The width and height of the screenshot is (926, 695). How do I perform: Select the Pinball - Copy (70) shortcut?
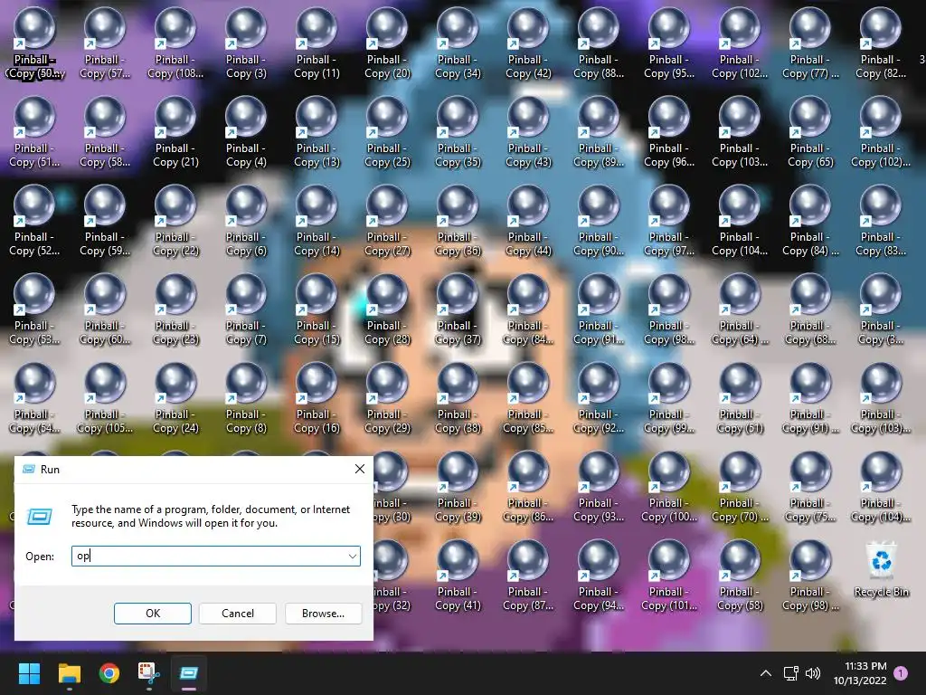pyautogui.click(x=740, y=486)
